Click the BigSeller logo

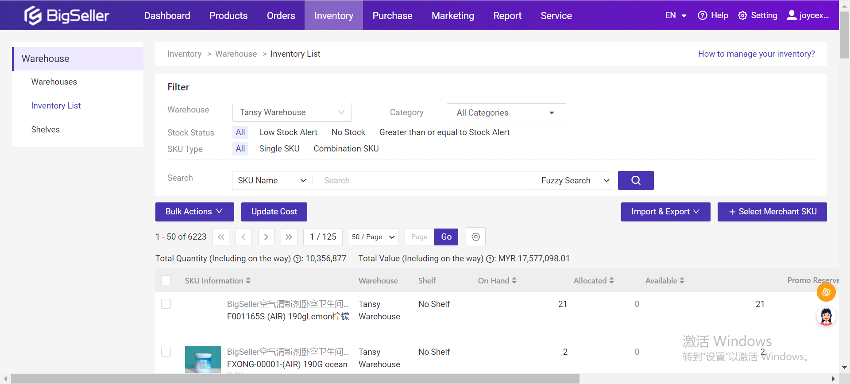[x=66, y=16]
